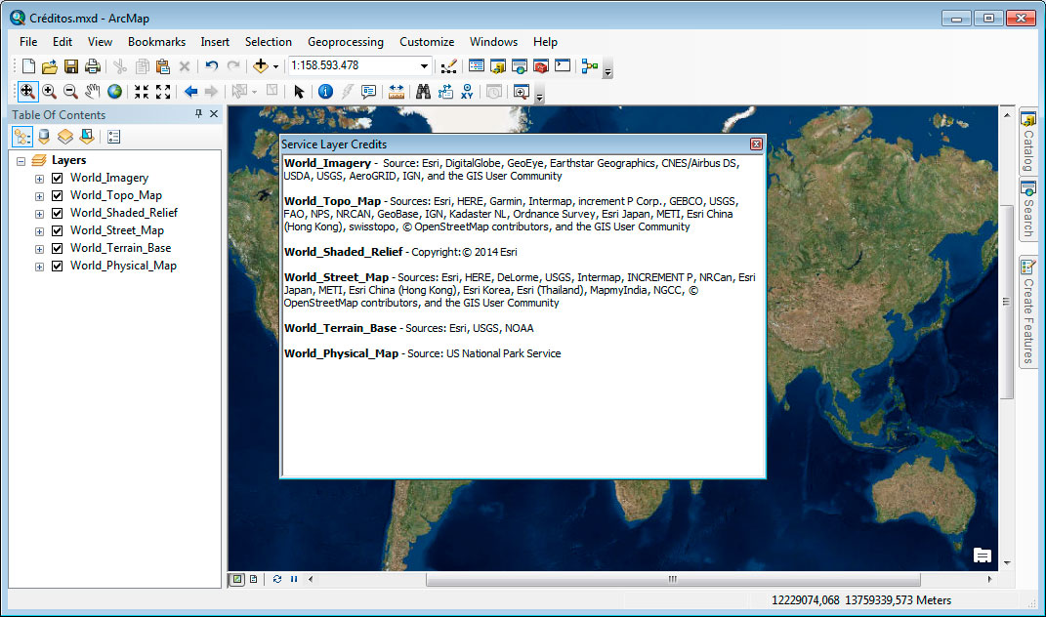Click the Fixed Zoom Out icon
Viewport: 1046px width, 617px height.
pos(163,92)
